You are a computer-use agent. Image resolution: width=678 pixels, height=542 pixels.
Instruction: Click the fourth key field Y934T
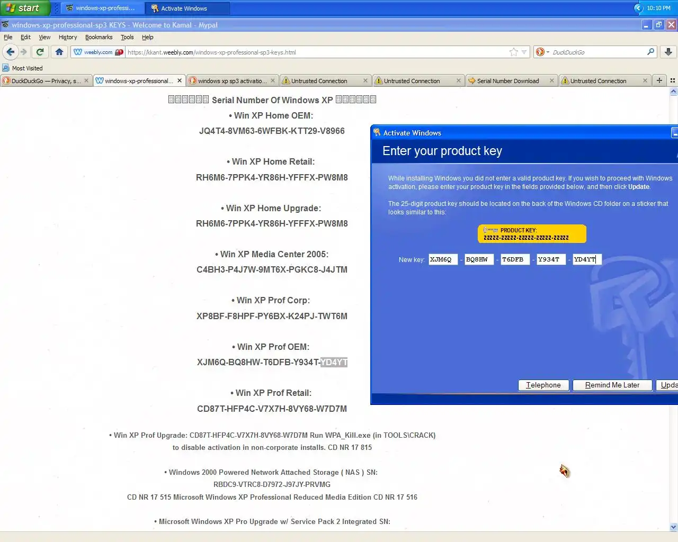551,259
